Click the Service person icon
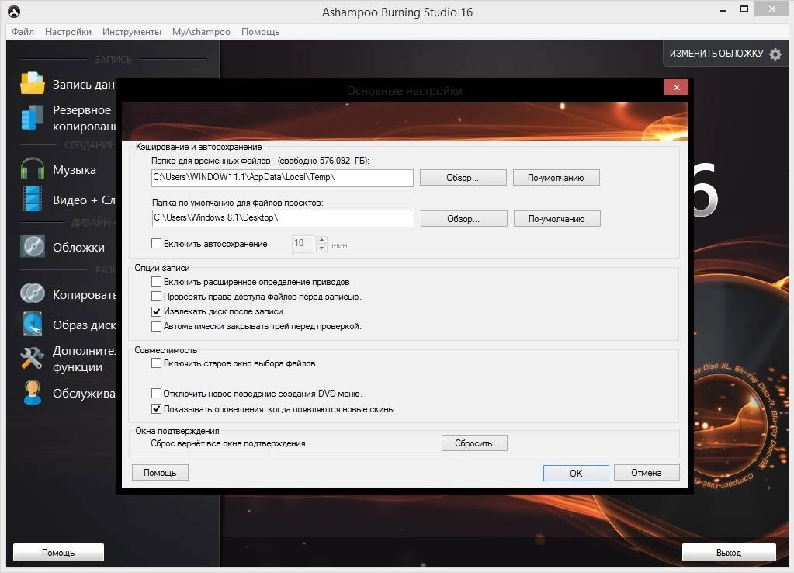 click(33, 393)
